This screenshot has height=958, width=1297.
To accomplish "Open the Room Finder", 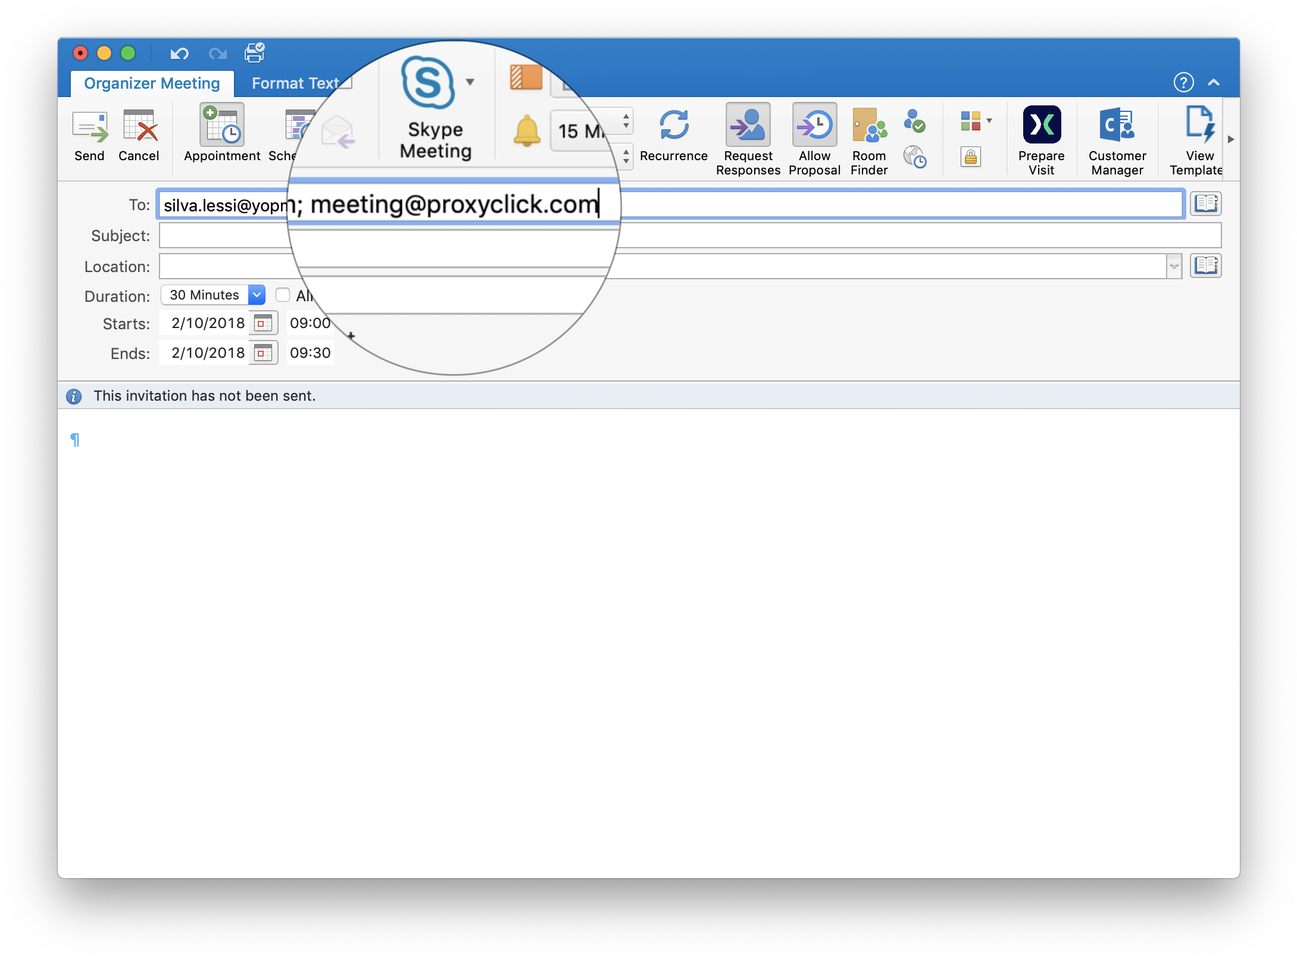I will click(x=869, y=141).
